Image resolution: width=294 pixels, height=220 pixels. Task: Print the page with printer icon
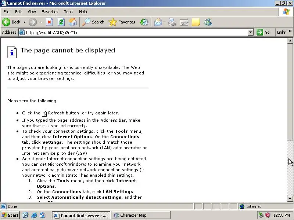[172, 22]
